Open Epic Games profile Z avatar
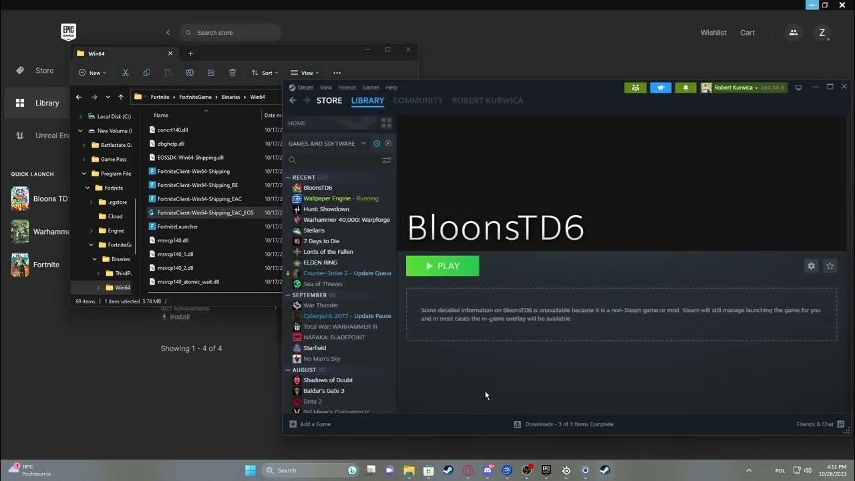855x481 pixels. click(822, 32)
